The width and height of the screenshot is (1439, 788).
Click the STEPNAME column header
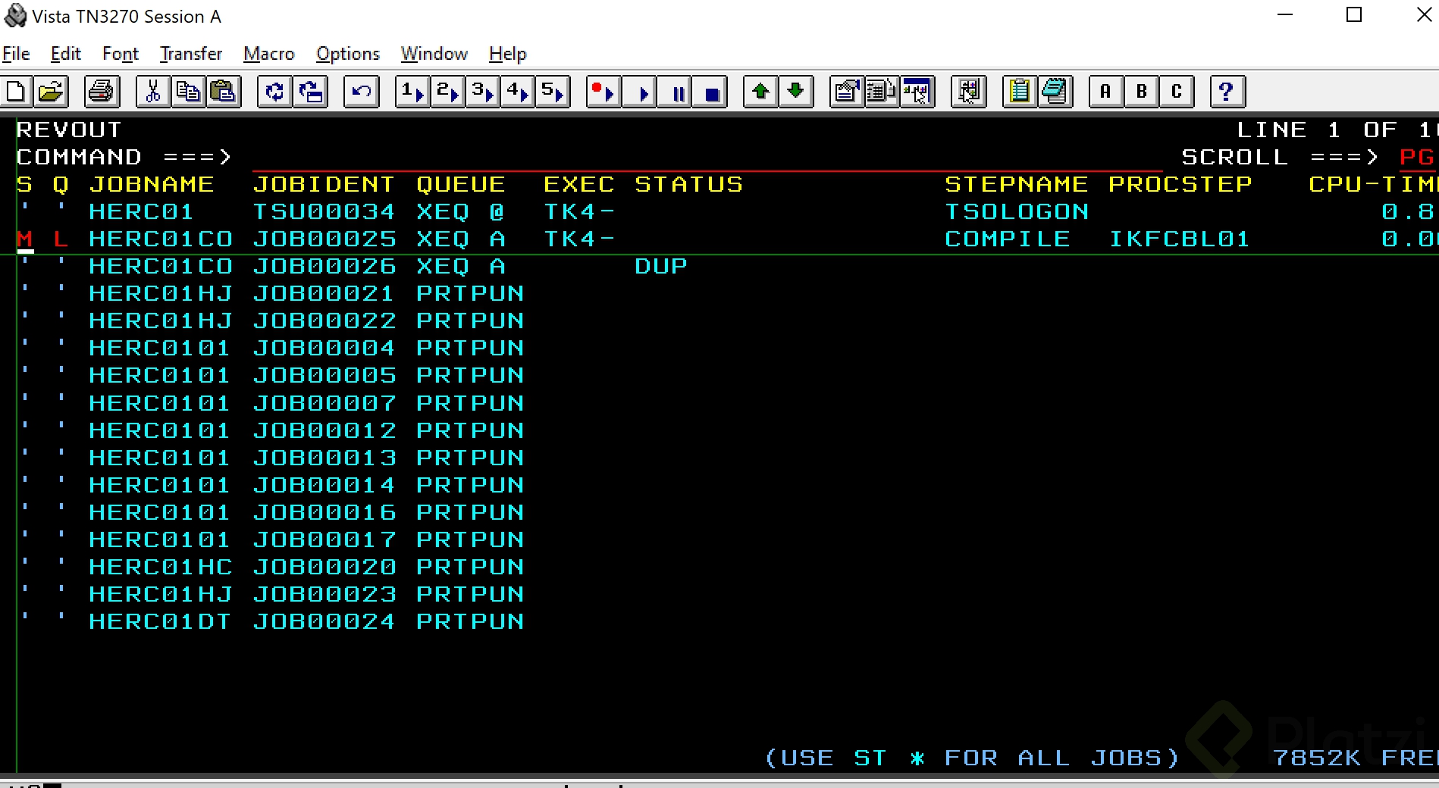[1017, 185]
